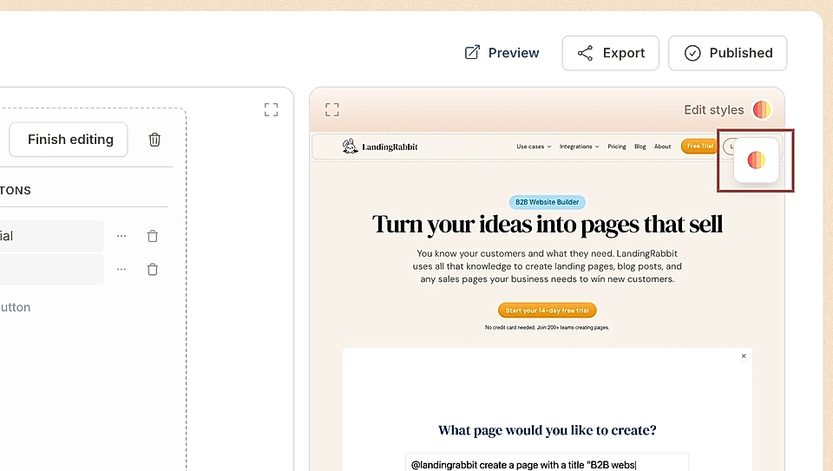
Task: Open more options for the first button row
Action: click(121, 236)
